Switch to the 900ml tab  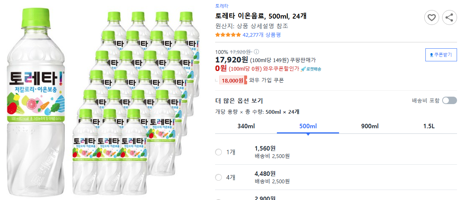pos(370,126)
